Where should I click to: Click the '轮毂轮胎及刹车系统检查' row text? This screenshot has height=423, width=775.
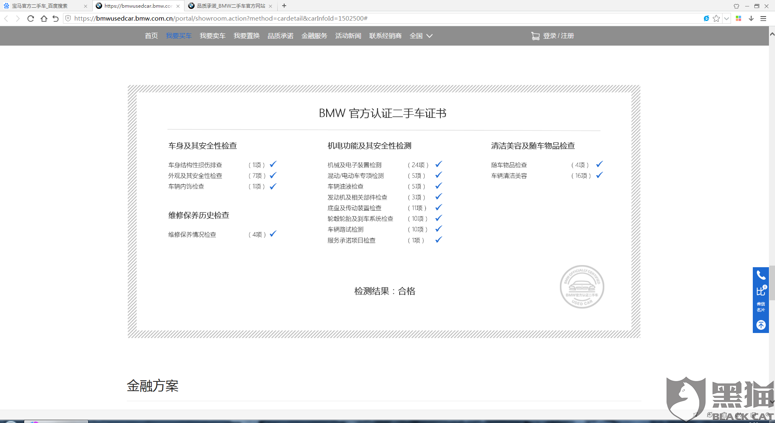pyautogui.click(x=360, y=219)
